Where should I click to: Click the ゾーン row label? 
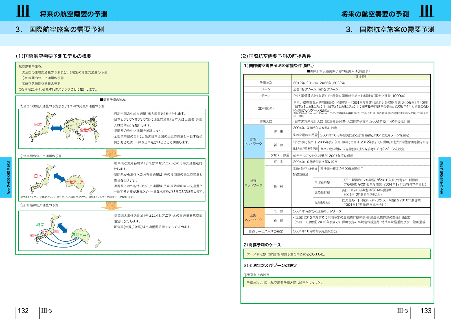(266, 89)
